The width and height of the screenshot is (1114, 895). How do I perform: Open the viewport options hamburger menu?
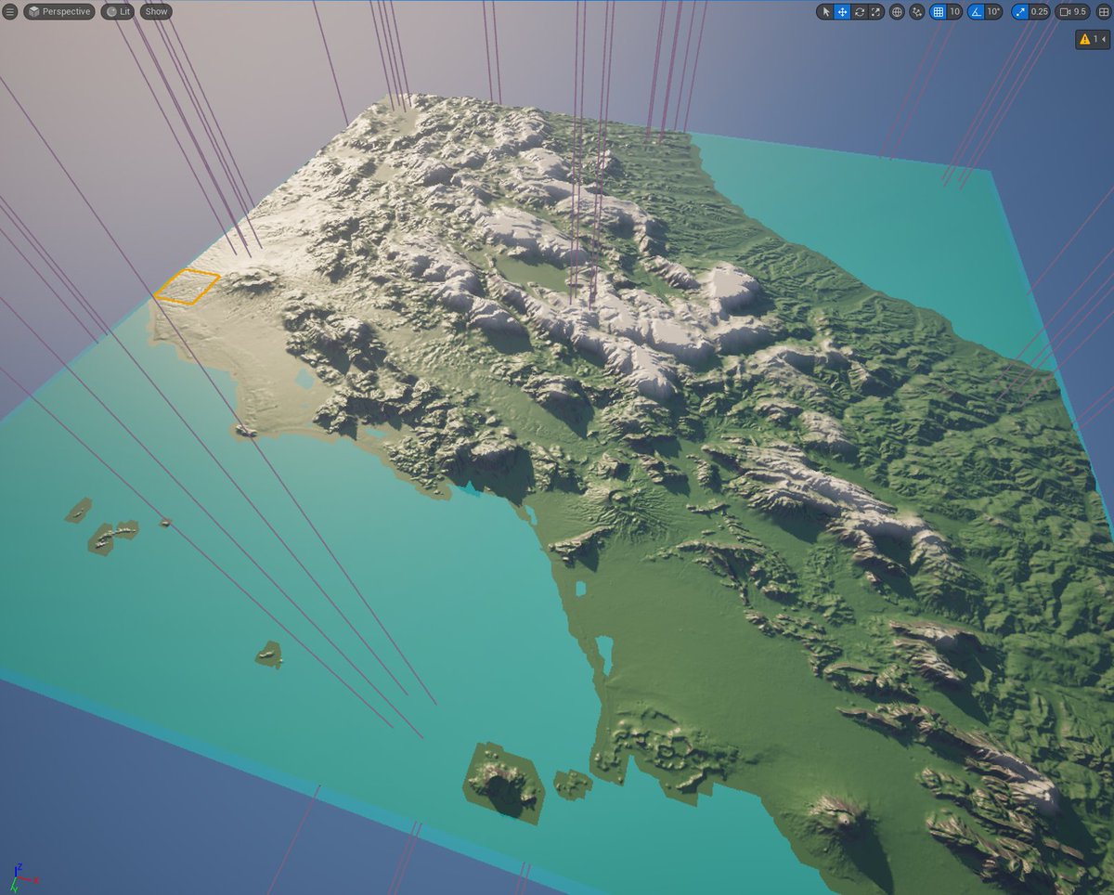coord(10,12)
